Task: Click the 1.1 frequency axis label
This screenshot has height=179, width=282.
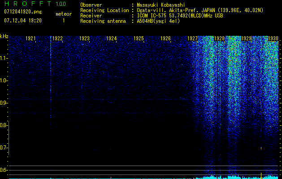Action: point(3,58)
